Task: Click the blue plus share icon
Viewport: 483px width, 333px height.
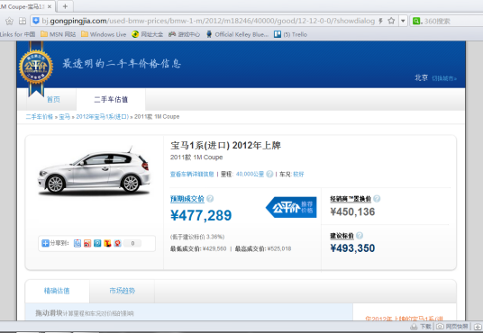Action: click(45, 243)
